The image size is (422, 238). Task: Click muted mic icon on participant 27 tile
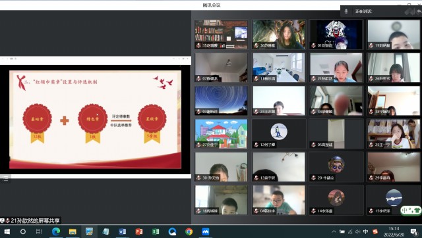(198, 145)
